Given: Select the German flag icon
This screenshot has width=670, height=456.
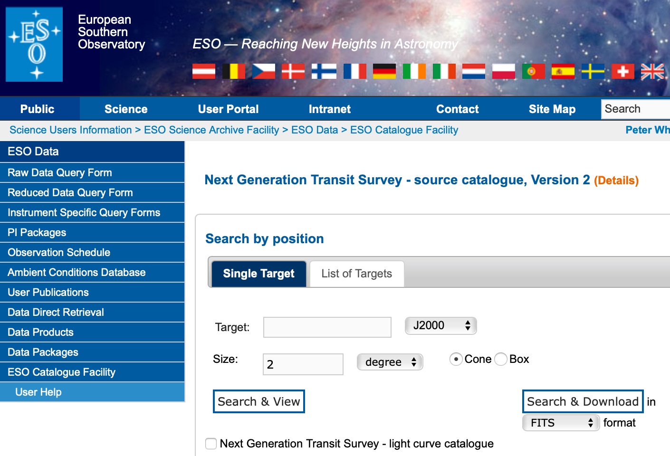Looking at the screenshot, I should tap(384, 71).
